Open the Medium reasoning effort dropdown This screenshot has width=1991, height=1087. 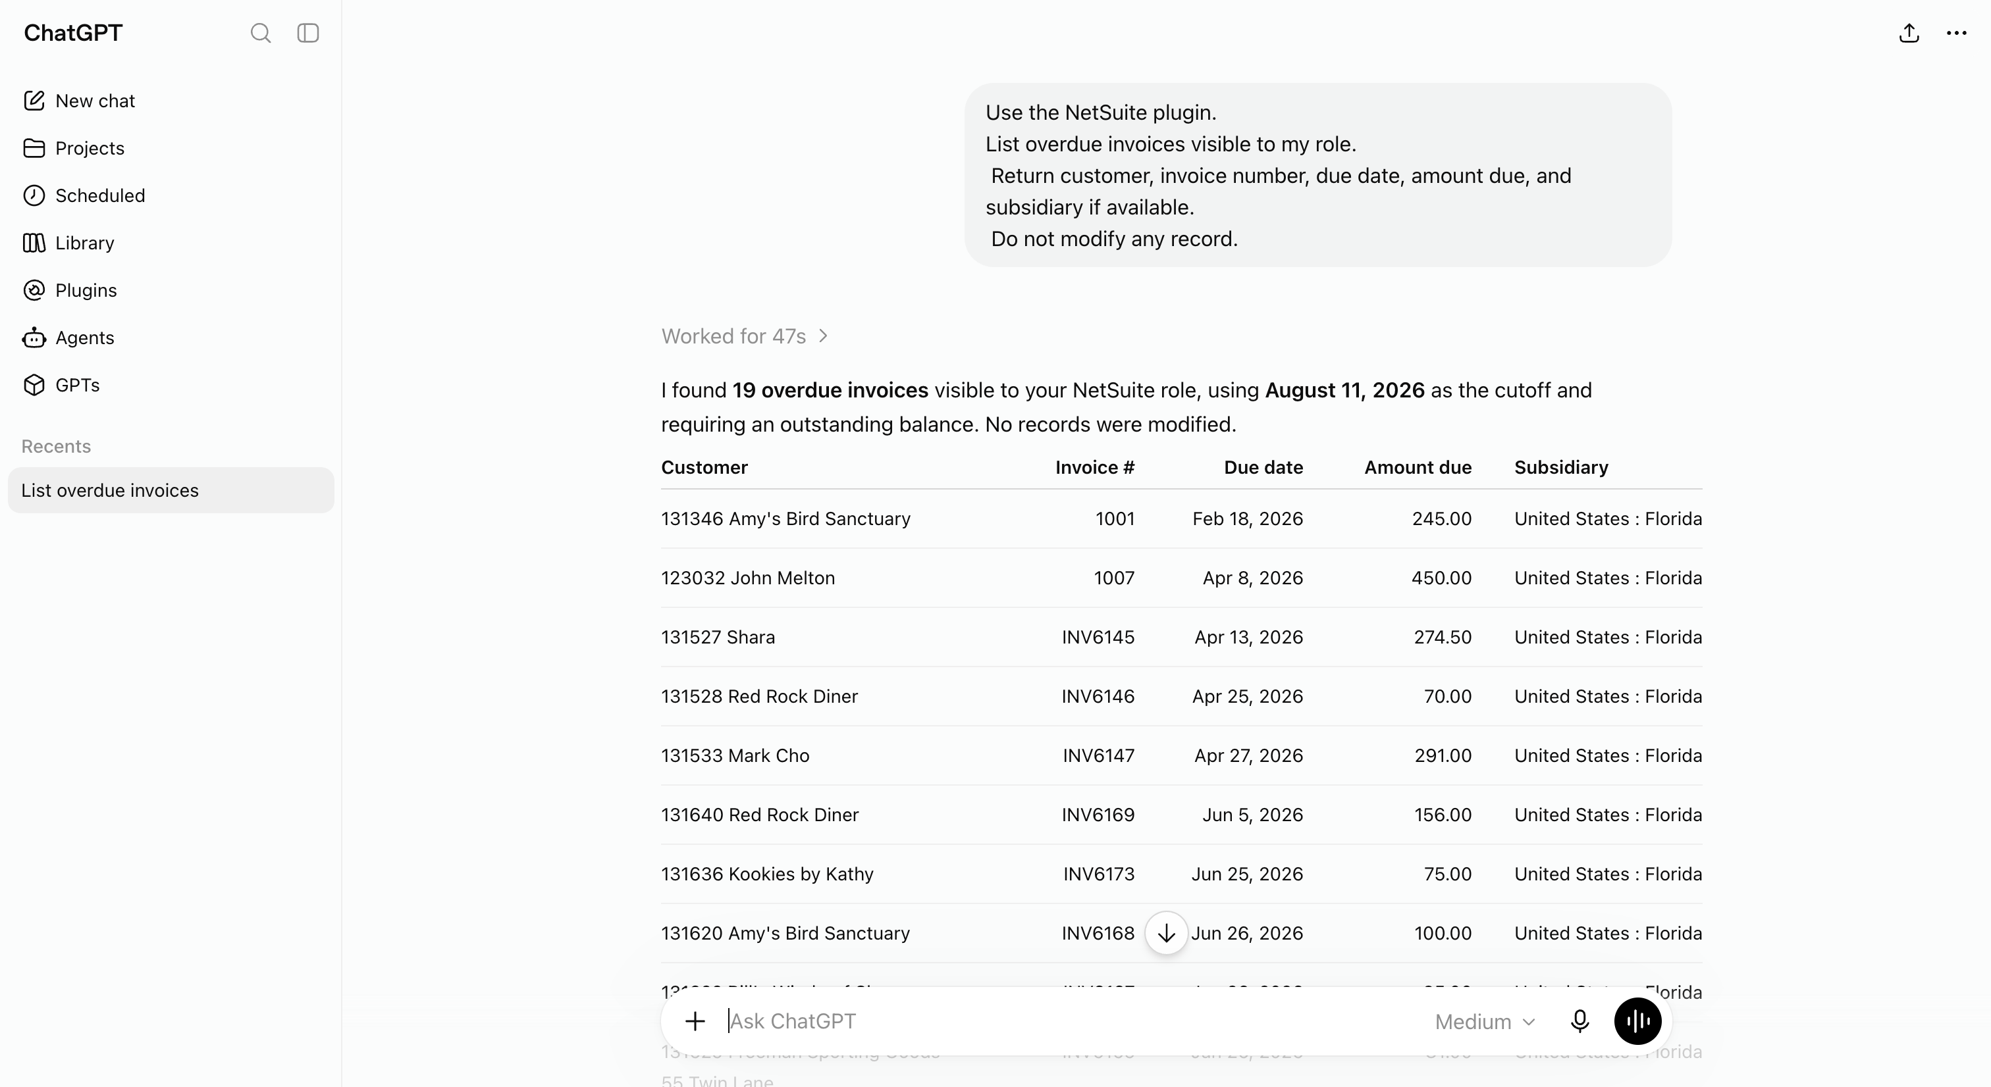click(x=1485, y=1021)
